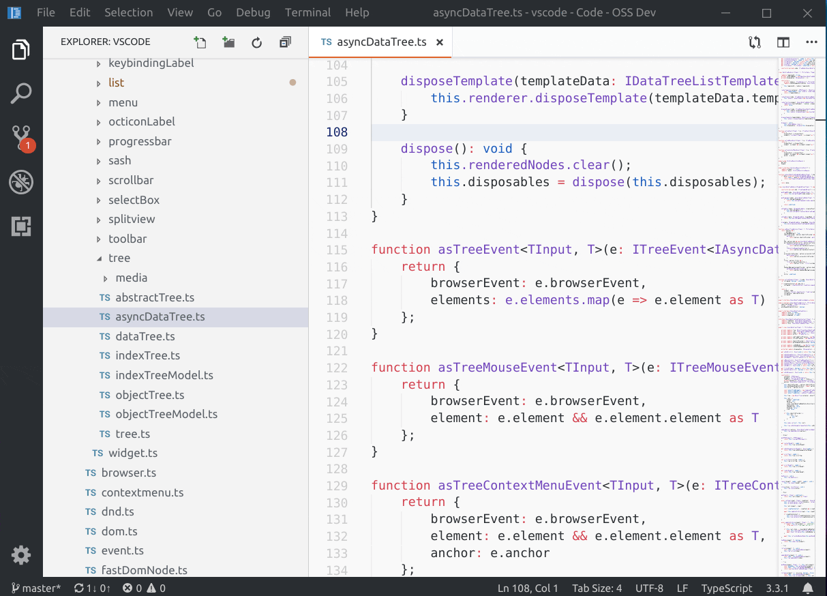This screenshot has height=596, width=827.
Task: Change TypeScript language mode in status bar
Action: pos(727,588)
